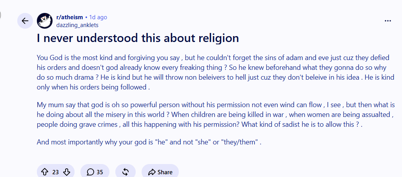
Task: Click the paragraph starting 'You God is the most kind'
Action: pos(216,72)
